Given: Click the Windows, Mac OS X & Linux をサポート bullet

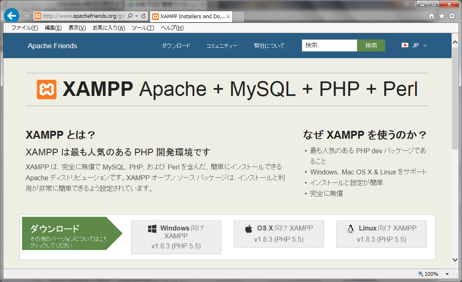Looking at the screenshot, I should click(368, 172).
